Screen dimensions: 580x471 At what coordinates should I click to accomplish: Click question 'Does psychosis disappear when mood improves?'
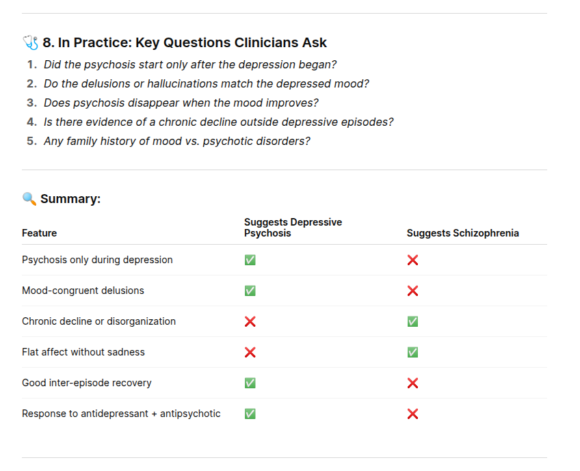coord(181,103)
